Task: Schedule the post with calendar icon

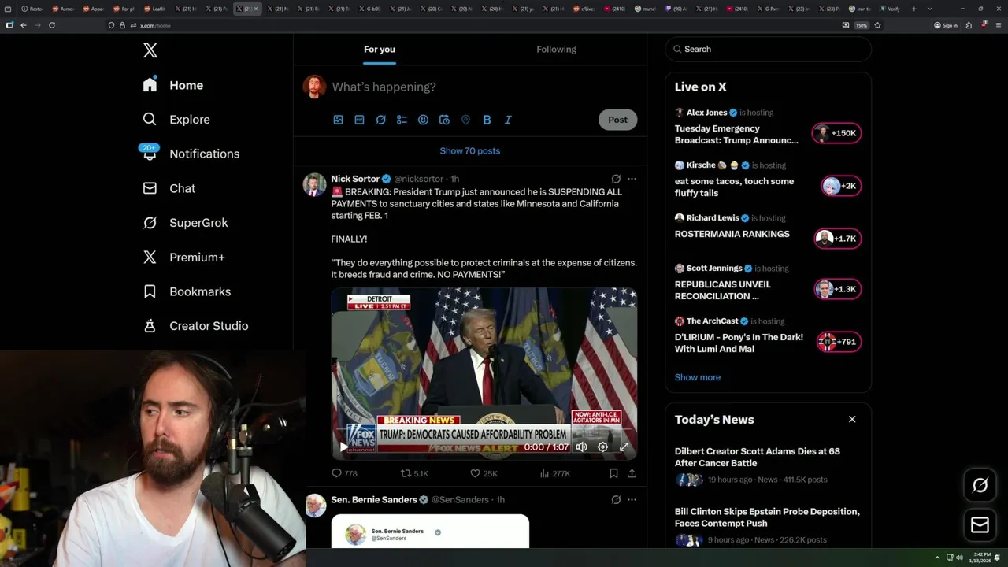Action: pos(444,120)
